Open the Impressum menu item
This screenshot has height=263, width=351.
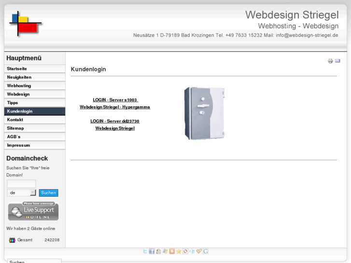click(x=35, y=145)
